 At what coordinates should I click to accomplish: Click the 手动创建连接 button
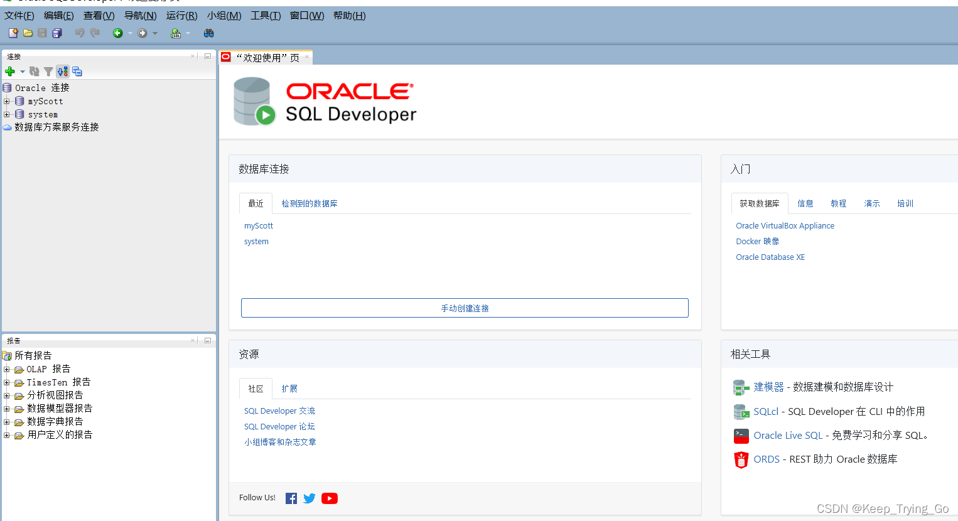465,308
